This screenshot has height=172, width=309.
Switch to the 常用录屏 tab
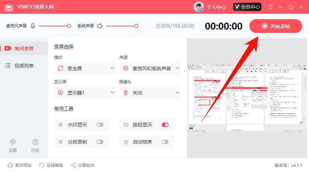tap(24, 48)
